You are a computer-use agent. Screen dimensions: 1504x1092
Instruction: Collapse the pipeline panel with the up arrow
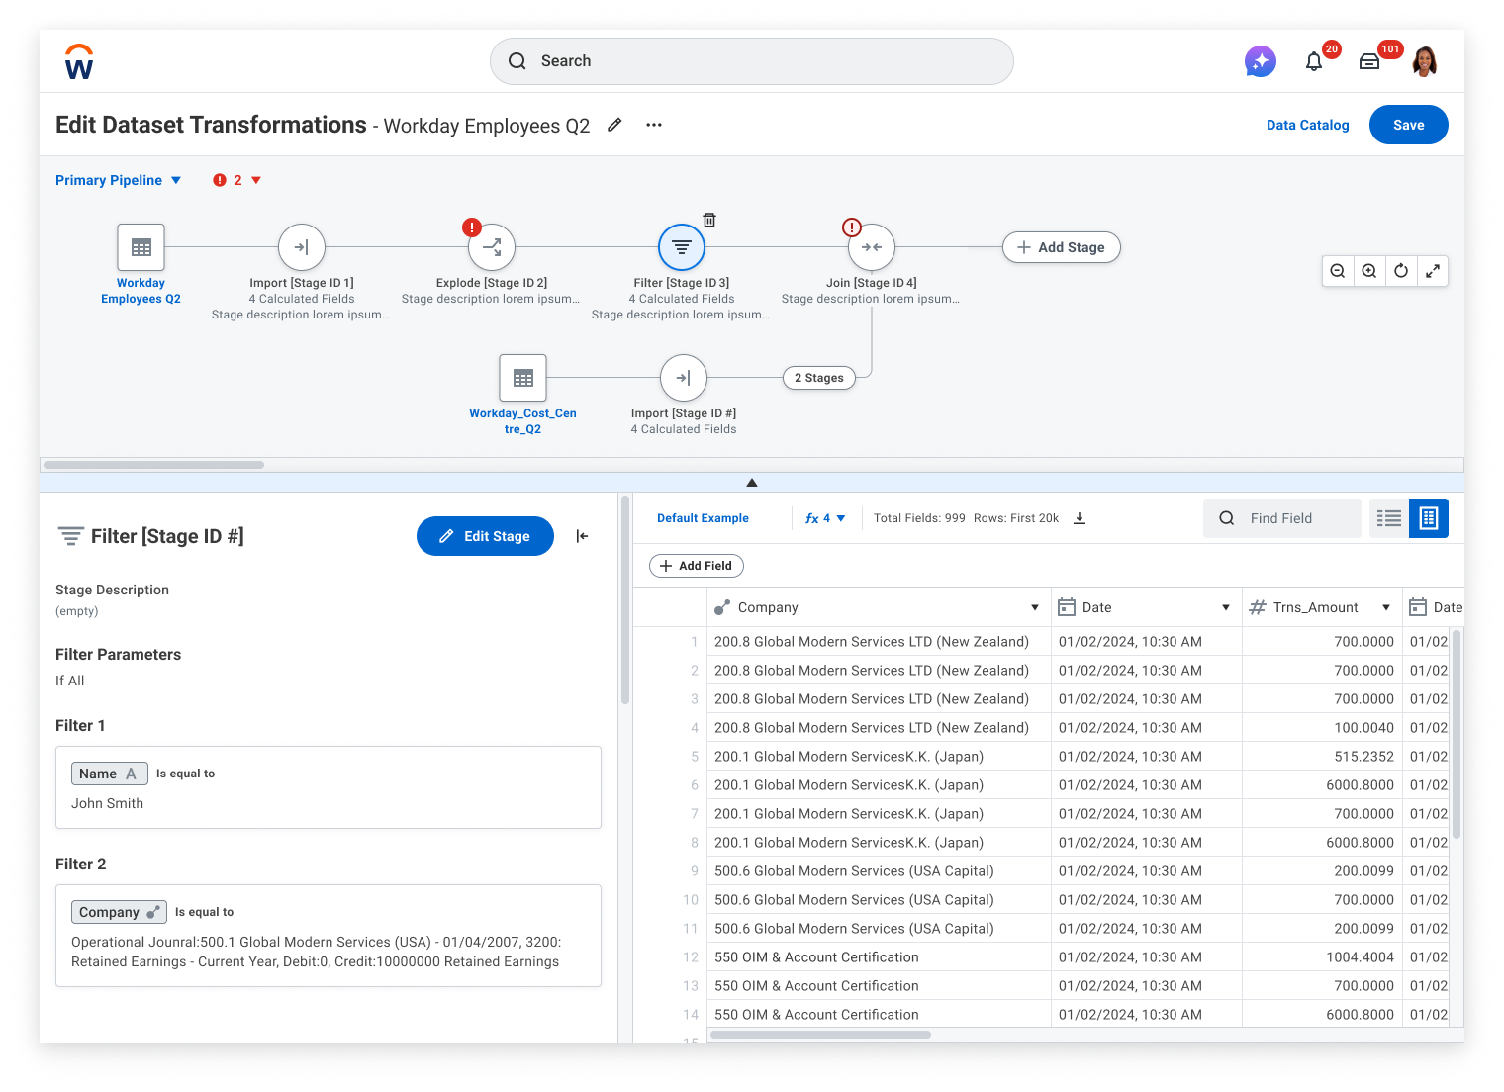pos(752,483)
